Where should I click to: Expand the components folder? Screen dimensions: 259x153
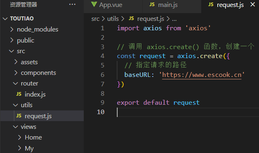coord(16,72)
